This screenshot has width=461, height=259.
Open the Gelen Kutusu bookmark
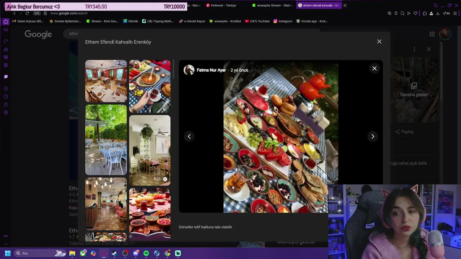[x=28, y=21]
